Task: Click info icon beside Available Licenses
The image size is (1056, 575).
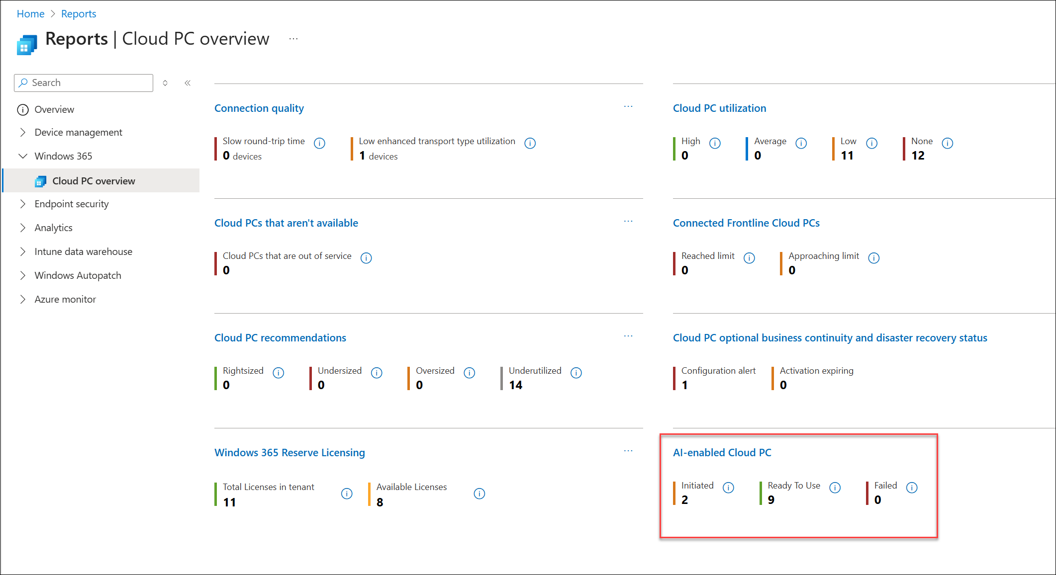Action: 479,493
